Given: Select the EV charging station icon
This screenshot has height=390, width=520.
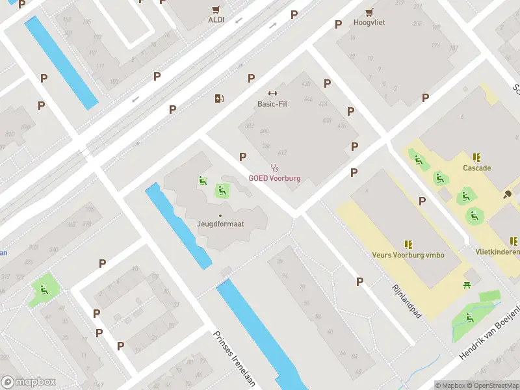Looking at the screenshot, I should [219, 99].
